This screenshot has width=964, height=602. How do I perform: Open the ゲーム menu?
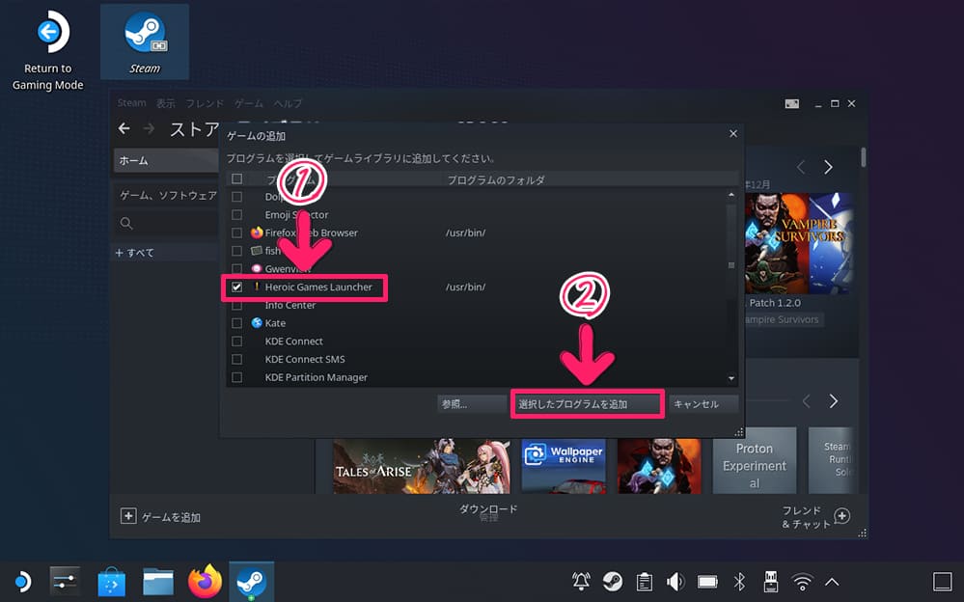[249, 102]
